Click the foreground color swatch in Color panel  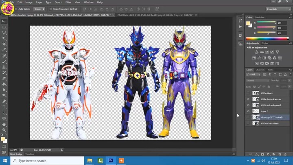(248, 23)
